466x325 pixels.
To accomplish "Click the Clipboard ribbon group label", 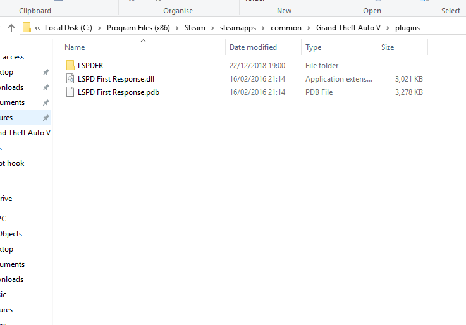I will (x=35, y=11).
